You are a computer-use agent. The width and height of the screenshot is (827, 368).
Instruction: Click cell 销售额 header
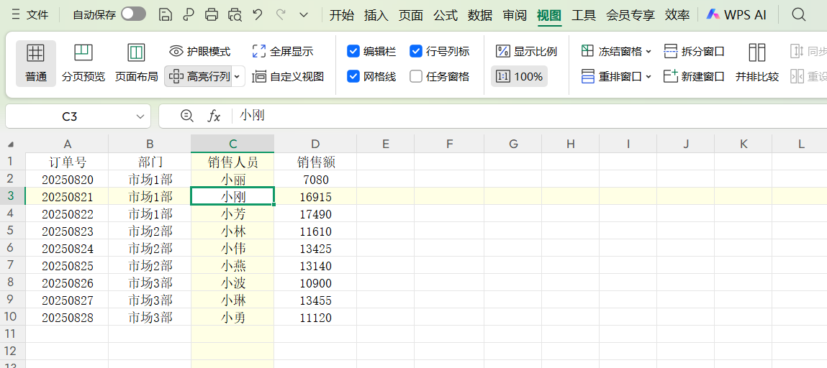(315, 162)
